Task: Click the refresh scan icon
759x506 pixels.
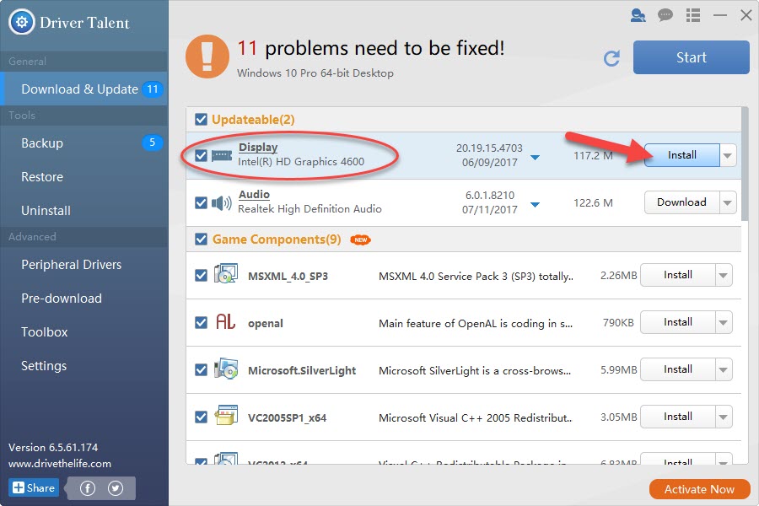Action: (612, 58)
